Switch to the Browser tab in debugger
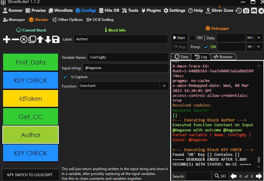Viewport: 264px width, 181px height. pyautogui.click(x=223, y=57)
